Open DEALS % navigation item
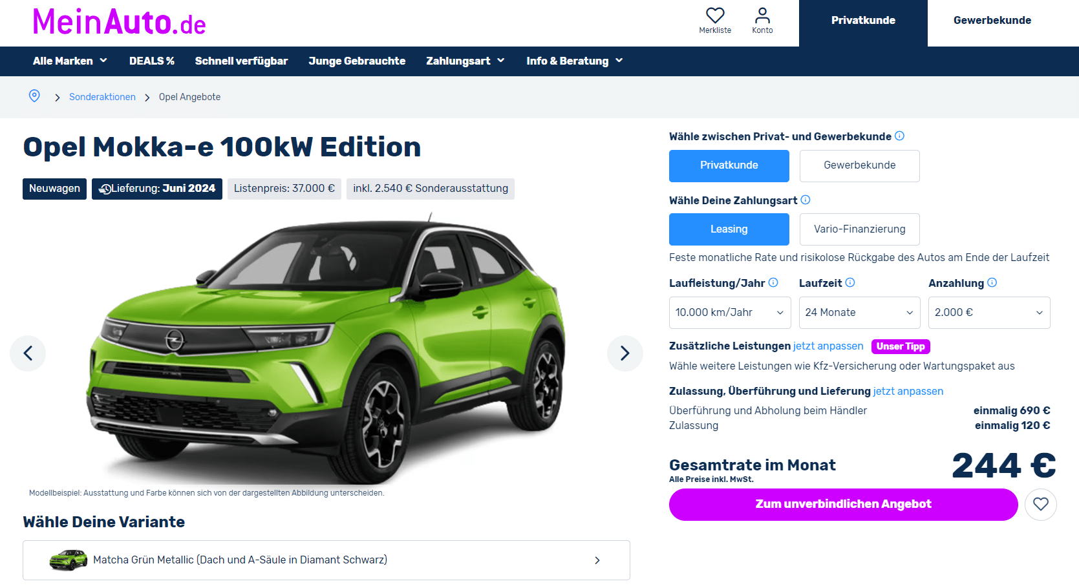Screen dimensions: 1079x588 pos(152,61)
